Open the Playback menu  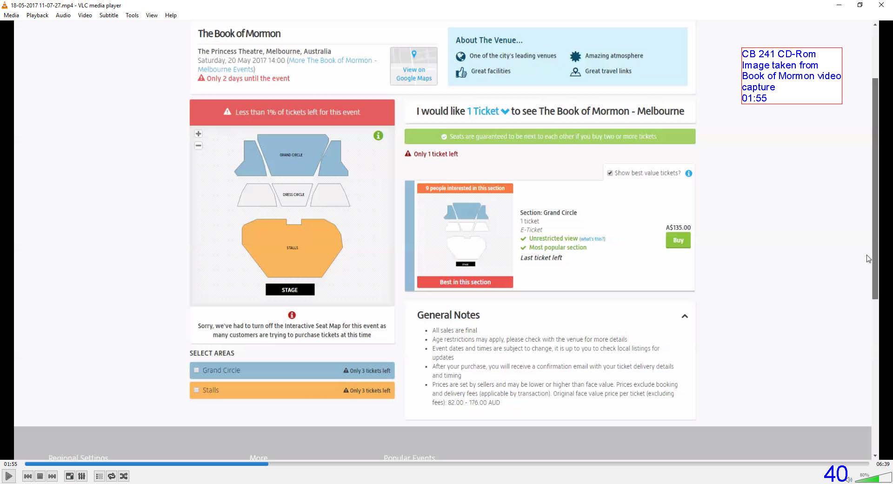(x=37, y=15)
